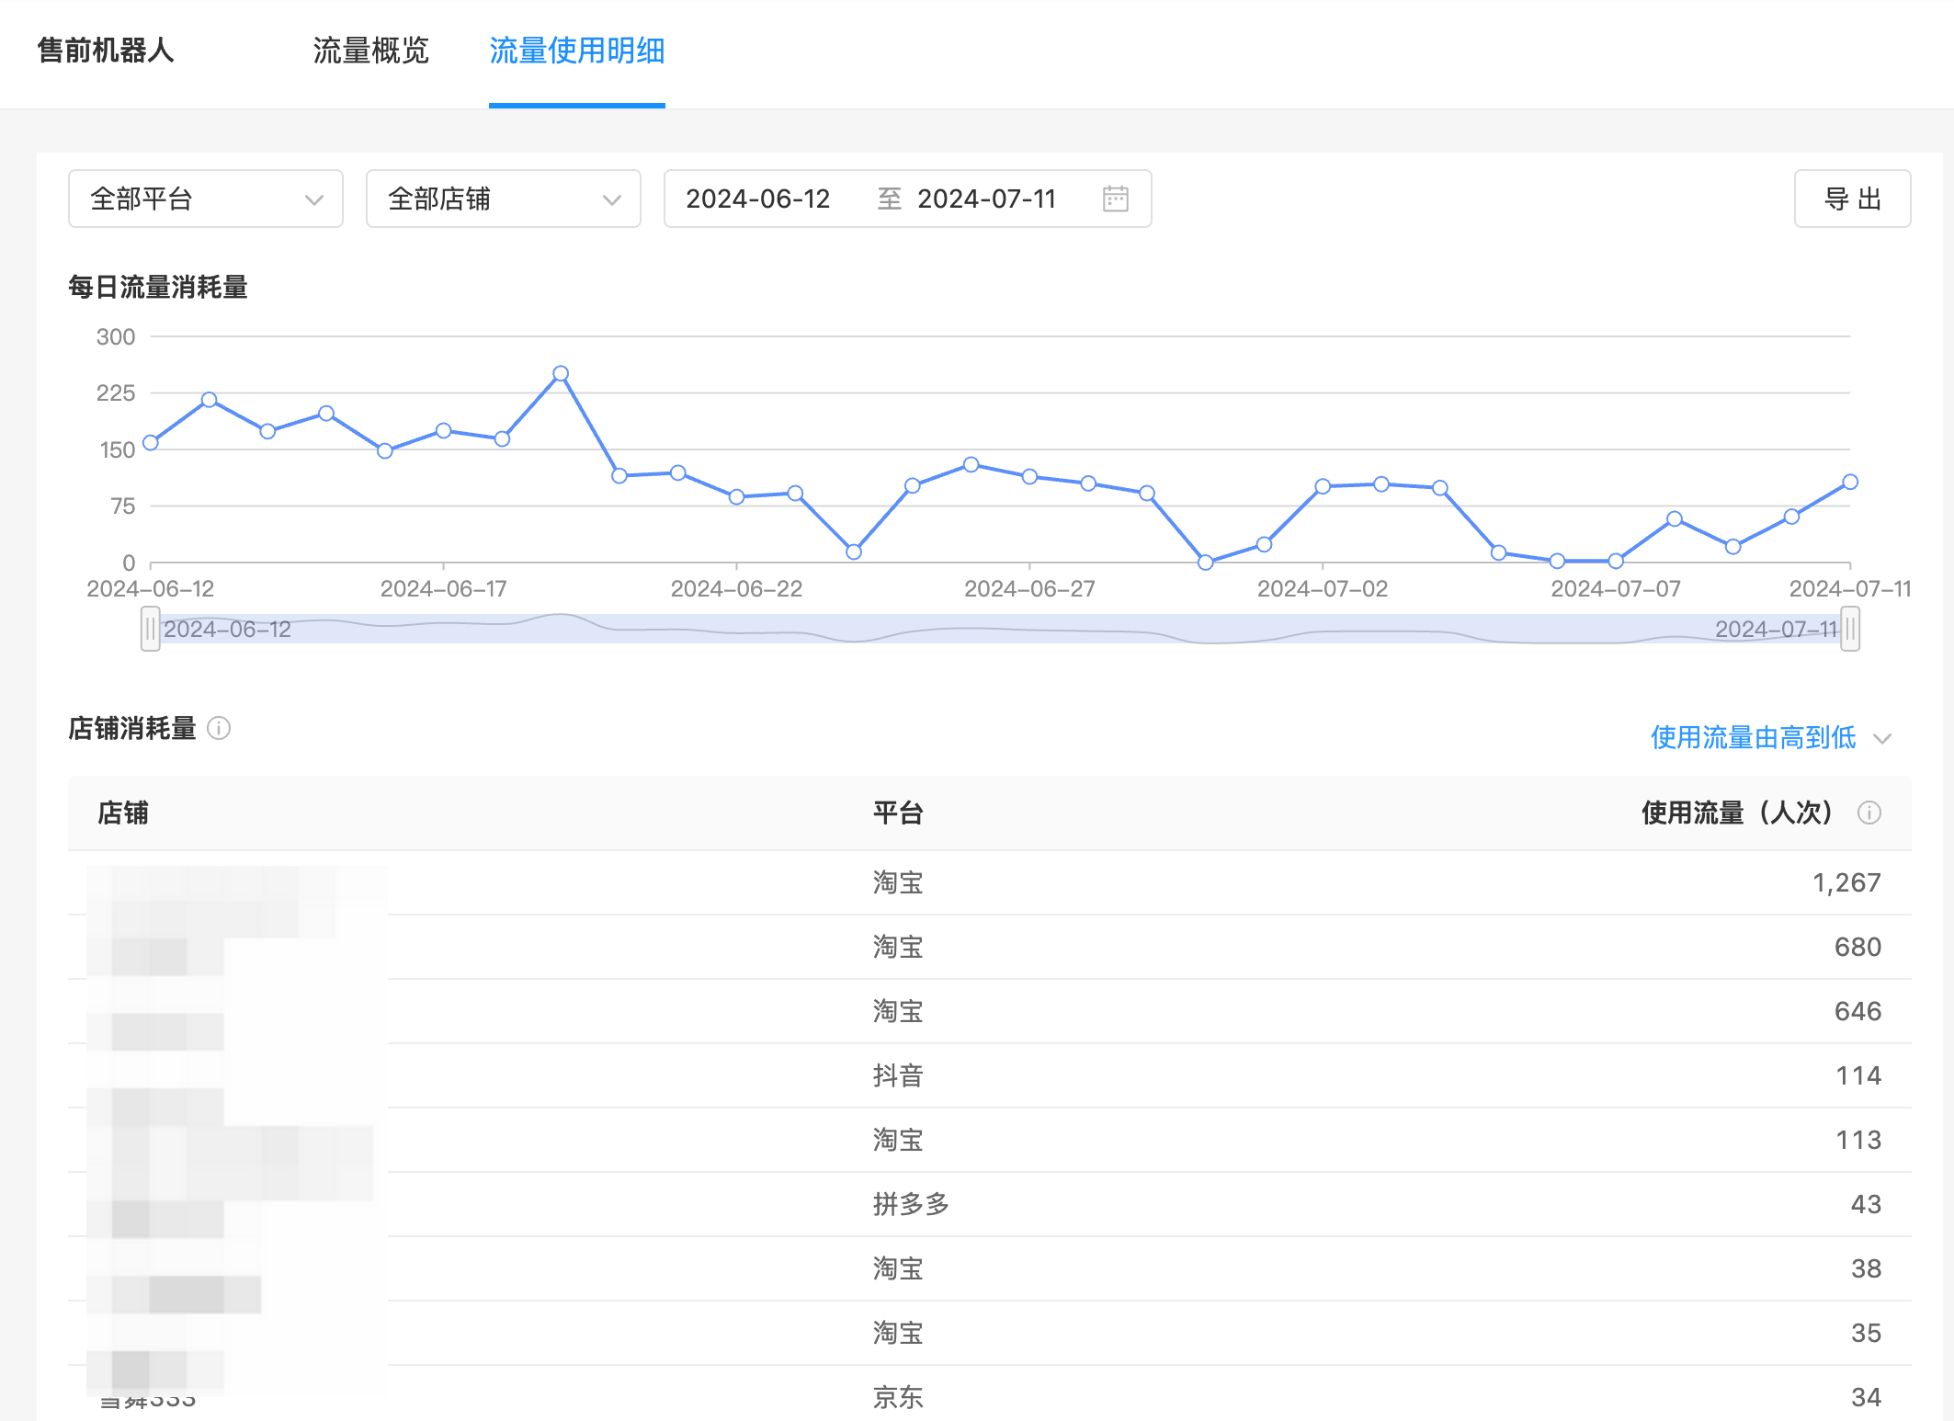1954x1421 pixels.
Task: Click the 300 y-axis label
Action: (x=116, y=336)
